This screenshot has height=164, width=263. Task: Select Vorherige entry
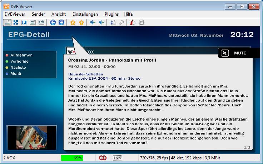click(19, 62)
